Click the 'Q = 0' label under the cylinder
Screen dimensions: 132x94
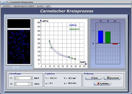click(x=16, y=67)
